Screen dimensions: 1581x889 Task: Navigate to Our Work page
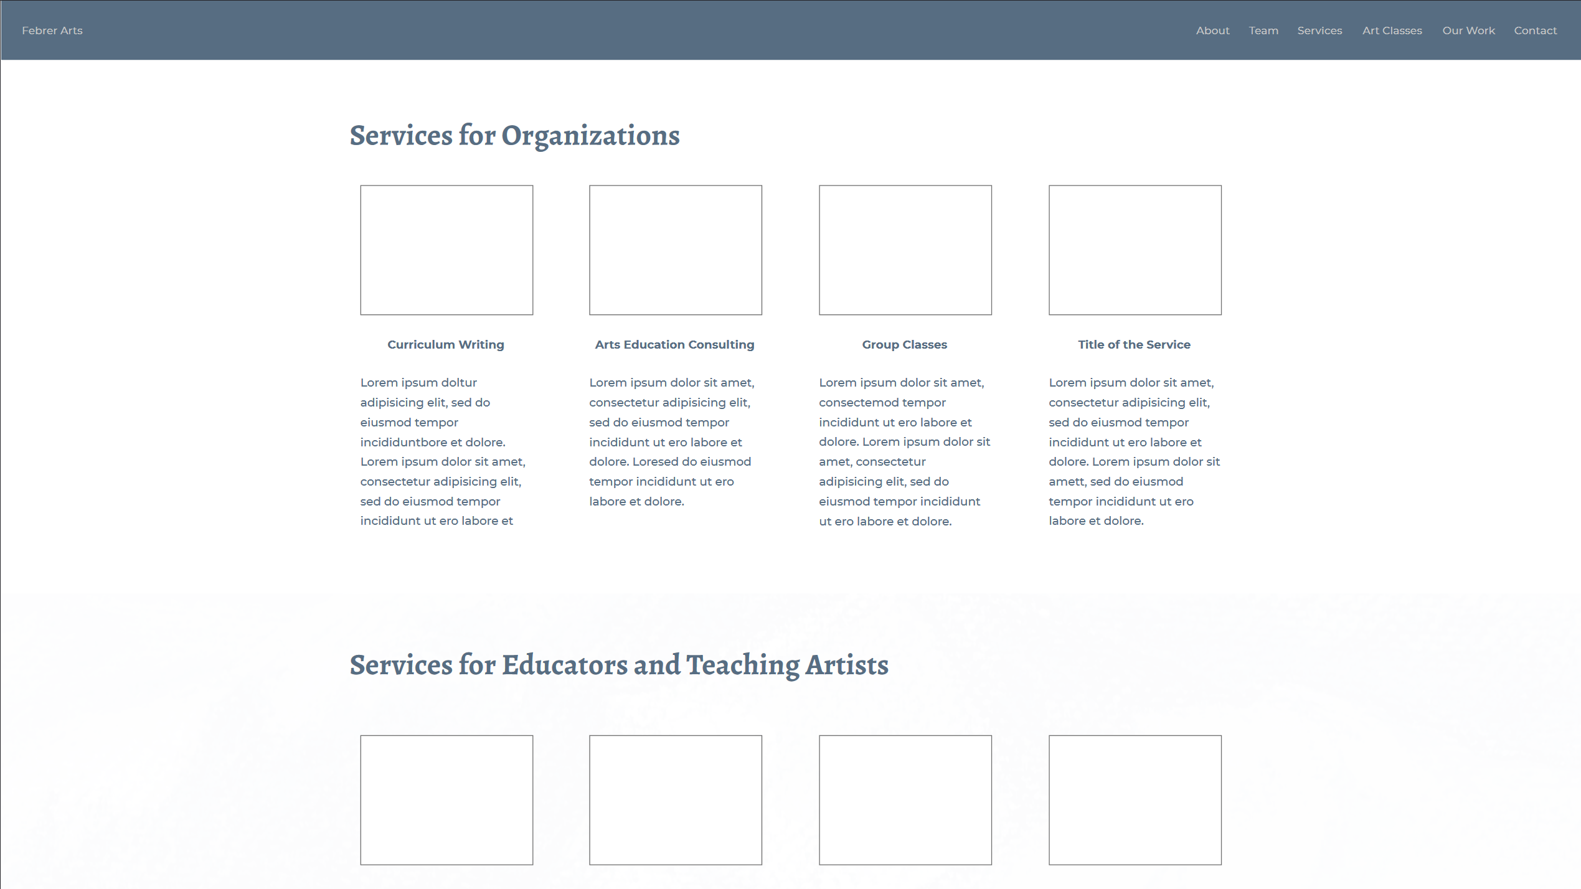point(1468,31)
